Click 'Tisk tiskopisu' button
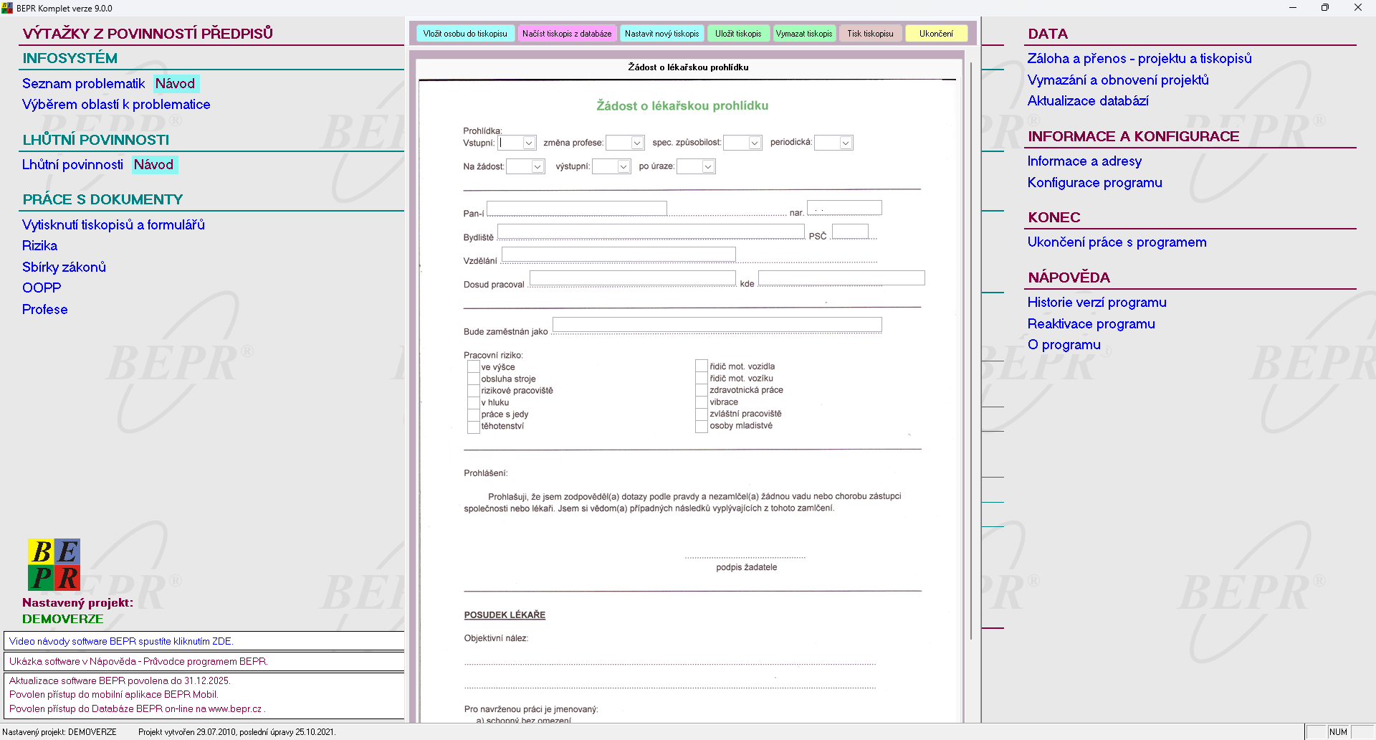1376x740 pixels. point(870,34)
